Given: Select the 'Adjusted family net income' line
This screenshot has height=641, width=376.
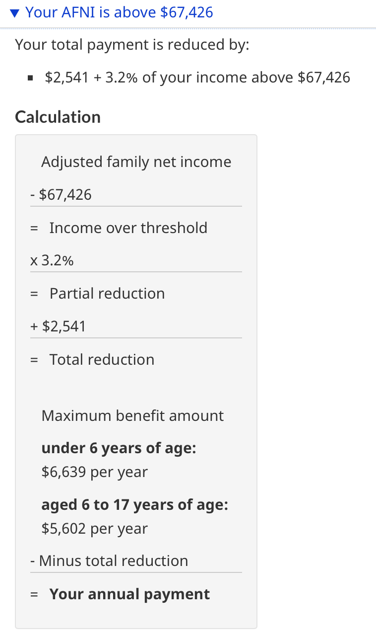Looking at the screenshot, I should tap(136, 162).
